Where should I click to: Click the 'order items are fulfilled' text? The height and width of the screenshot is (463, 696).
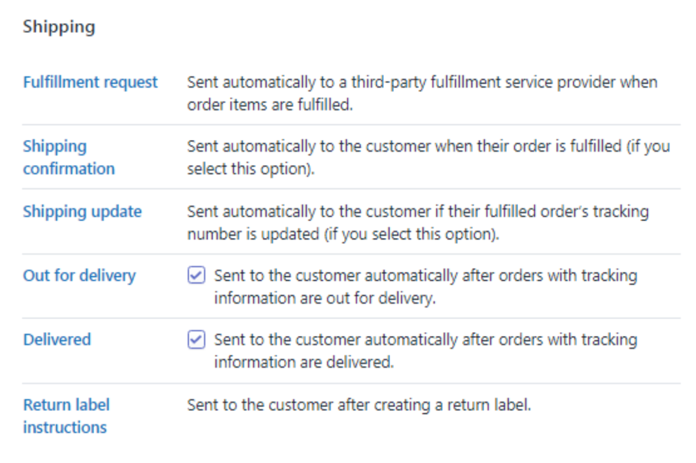(x=270, y=104)
